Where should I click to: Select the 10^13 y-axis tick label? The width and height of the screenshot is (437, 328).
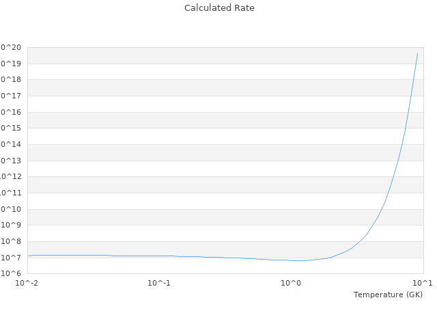pos(11,161)
